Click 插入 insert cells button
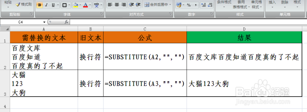The width and height of the screenshot is (307, 112). [272, 4]
